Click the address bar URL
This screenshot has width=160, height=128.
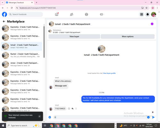click(37, 8)
